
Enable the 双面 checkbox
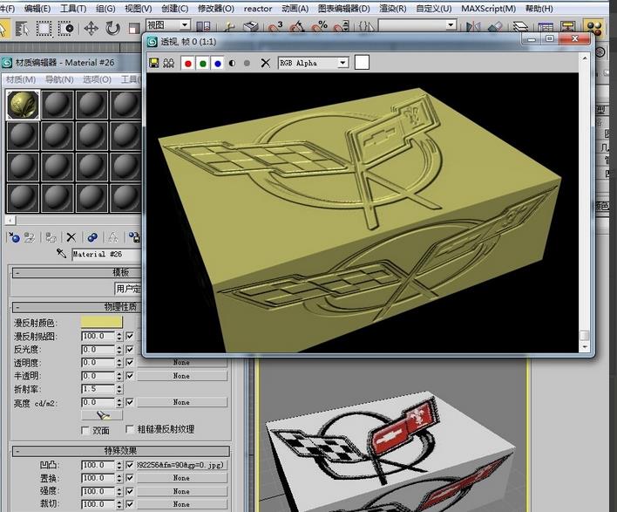(85, 430)
